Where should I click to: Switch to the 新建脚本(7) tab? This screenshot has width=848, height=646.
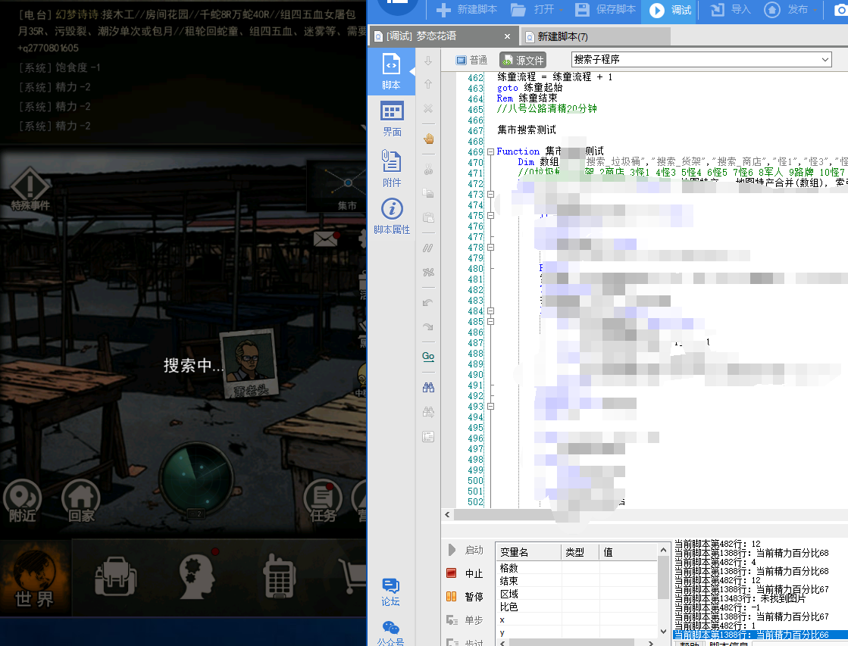(x=563, y=37)
